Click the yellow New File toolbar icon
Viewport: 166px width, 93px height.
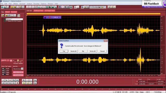(x=12, y=7)
